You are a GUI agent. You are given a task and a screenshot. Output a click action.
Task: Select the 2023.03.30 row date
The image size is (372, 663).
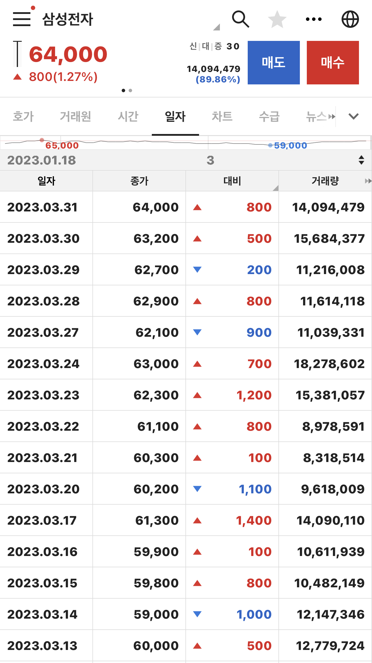coord(43,239)
